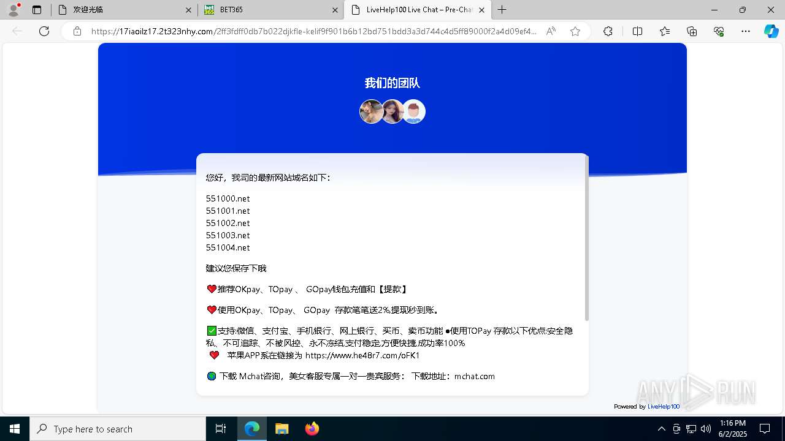Open Microsoft Edge from the taskbar
Image resolution: width=785 pixels, height=441 pixels.
252,429
